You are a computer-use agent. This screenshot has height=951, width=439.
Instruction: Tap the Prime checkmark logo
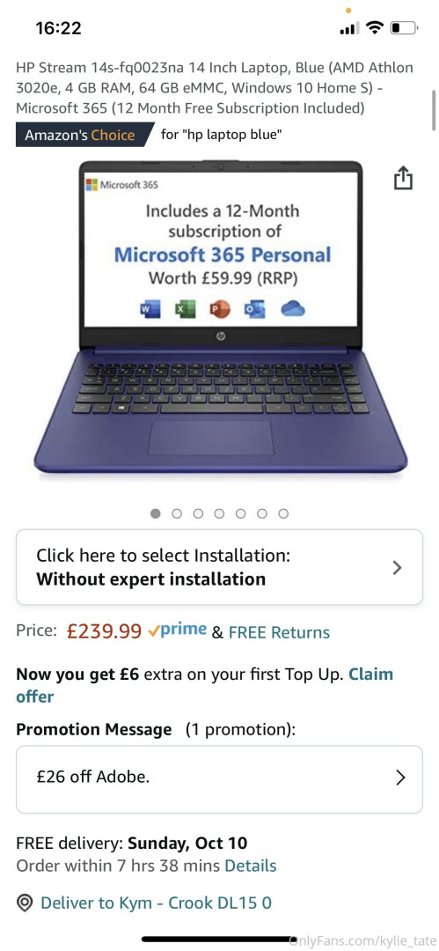point(177,630)
